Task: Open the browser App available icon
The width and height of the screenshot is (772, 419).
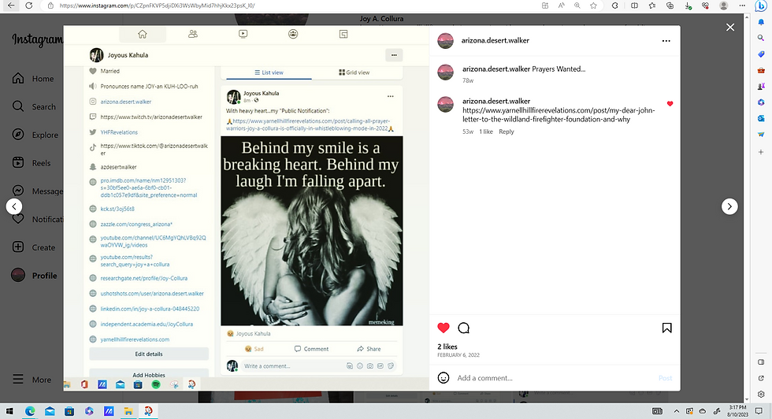Action: 544,6
